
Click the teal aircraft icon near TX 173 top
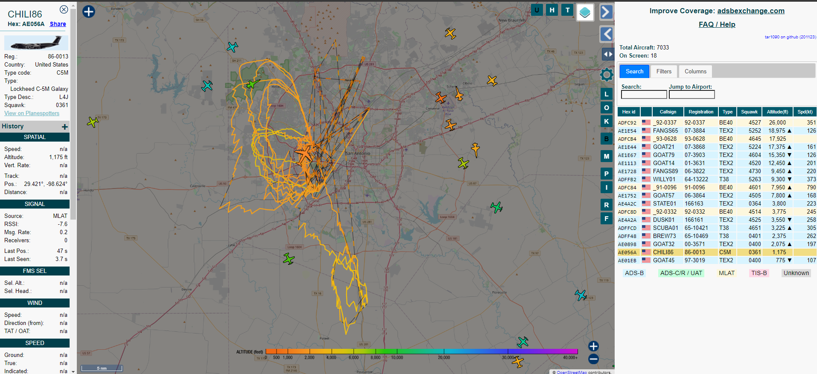pos(232,46)
